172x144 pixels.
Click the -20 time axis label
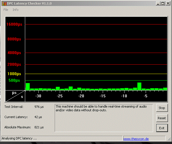pyautogui.click(x=81, y=96)
